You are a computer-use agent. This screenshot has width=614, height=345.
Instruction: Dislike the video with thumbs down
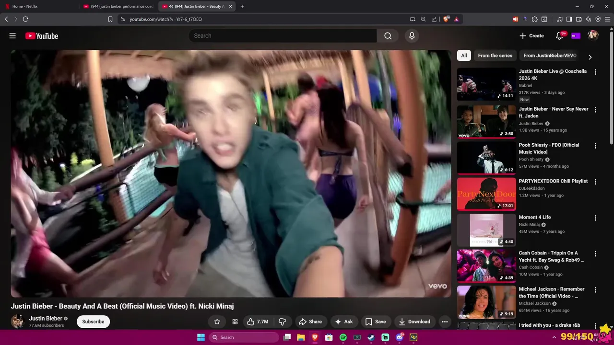(283, 322)
